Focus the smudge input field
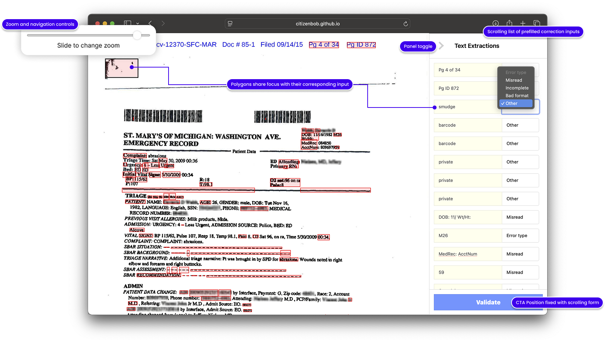 467,107
